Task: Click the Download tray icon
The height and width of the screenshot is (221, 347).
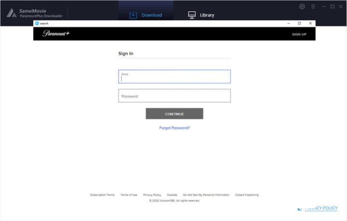Action: pos(133,15)
